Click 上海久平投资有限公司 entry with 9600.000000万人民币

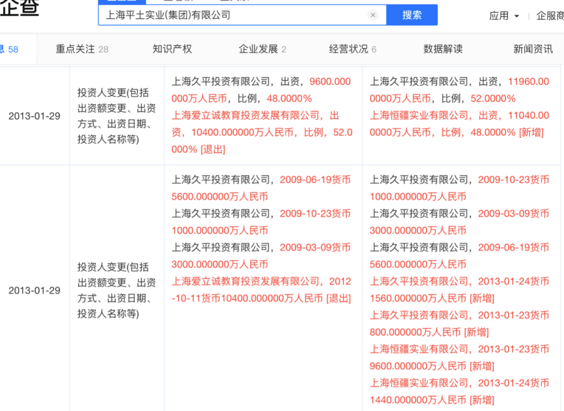point(262,90)
